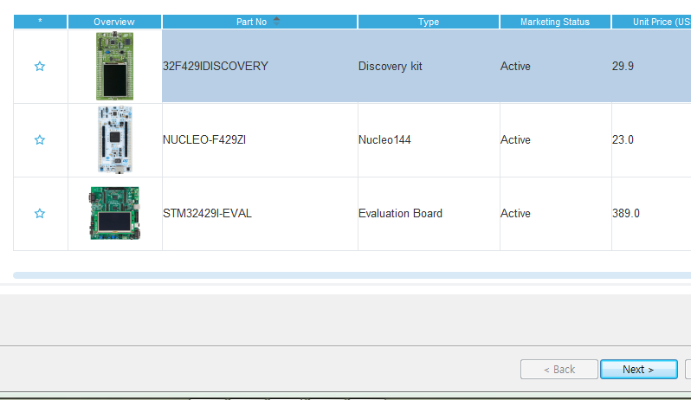
Task: Open the STM32429I-EVAL board thumbnail
Action: pos(114,213)
